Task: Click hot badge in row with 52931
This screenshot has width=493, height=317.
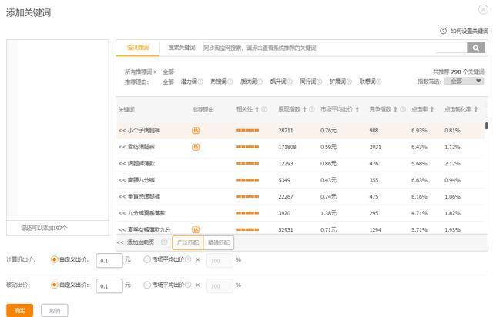Action: (x=196, y=229)
